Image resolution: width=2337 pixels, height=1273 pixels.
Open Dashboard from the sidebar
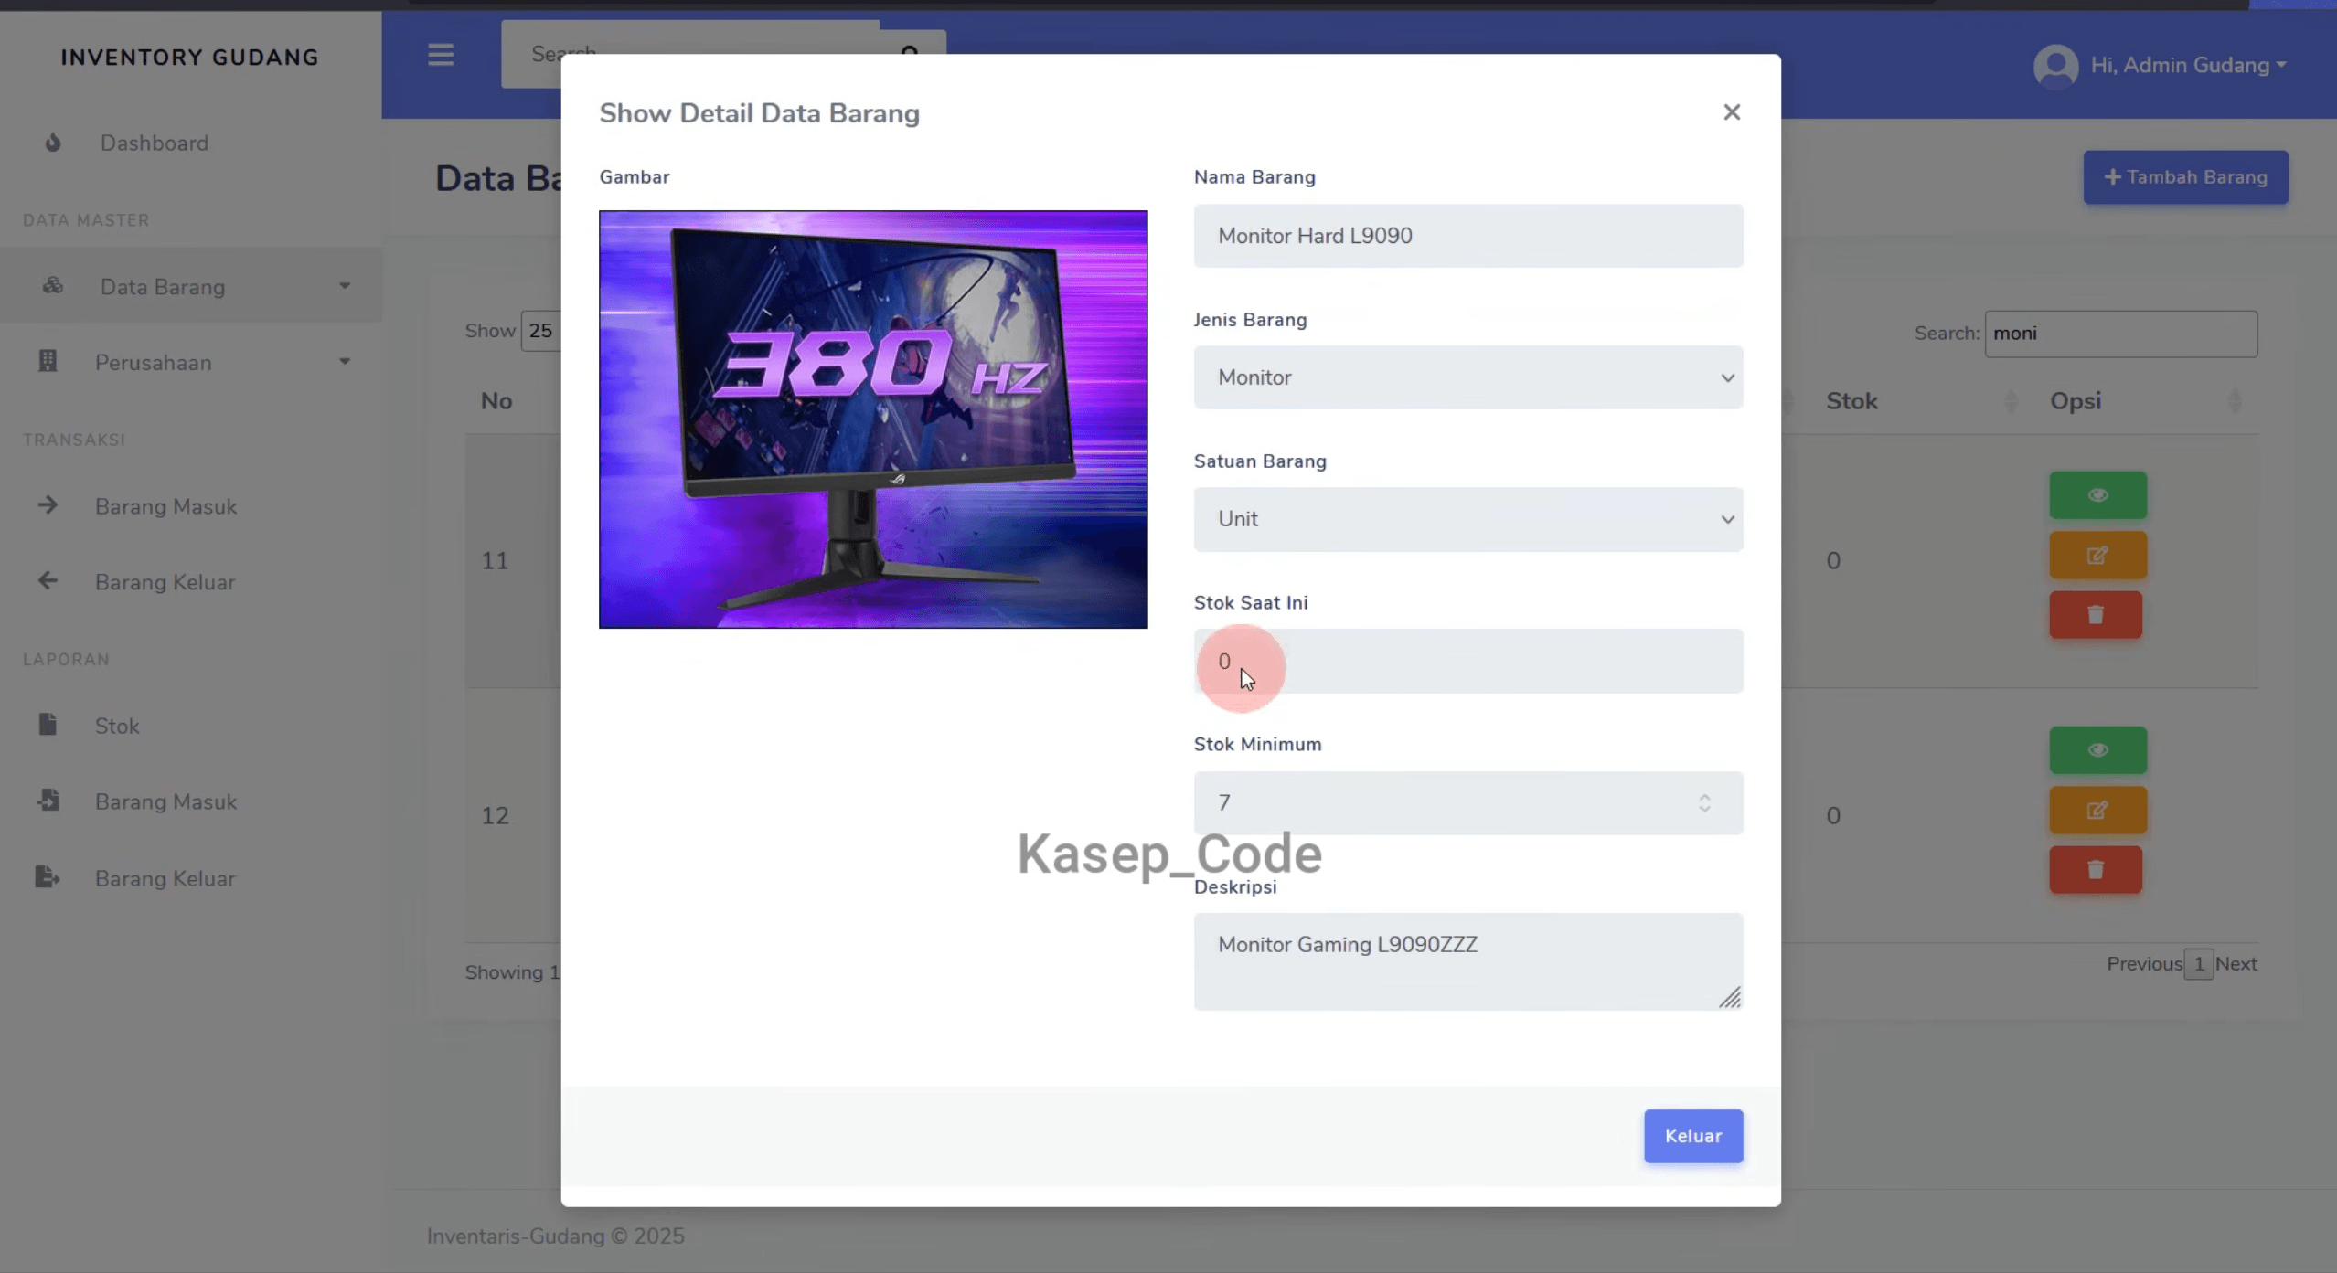point(154,143)
